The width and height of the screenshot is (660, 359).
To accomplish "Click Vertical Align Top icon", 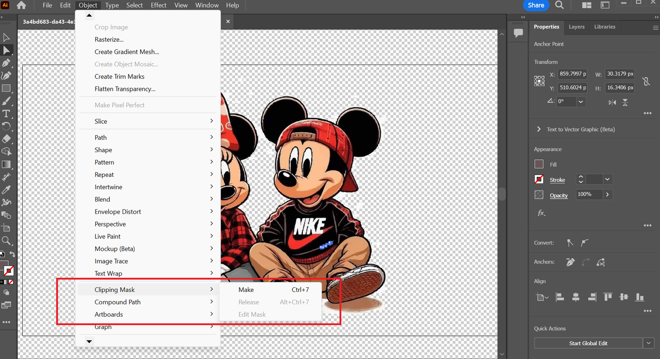I will tap(608, 297).
